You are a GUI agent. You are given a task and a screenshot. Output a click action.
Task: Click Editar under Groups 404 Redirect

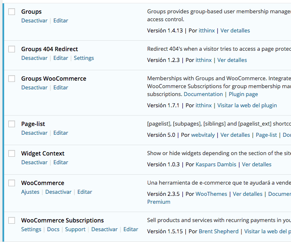pyautogui.click(x=61, y=58)
